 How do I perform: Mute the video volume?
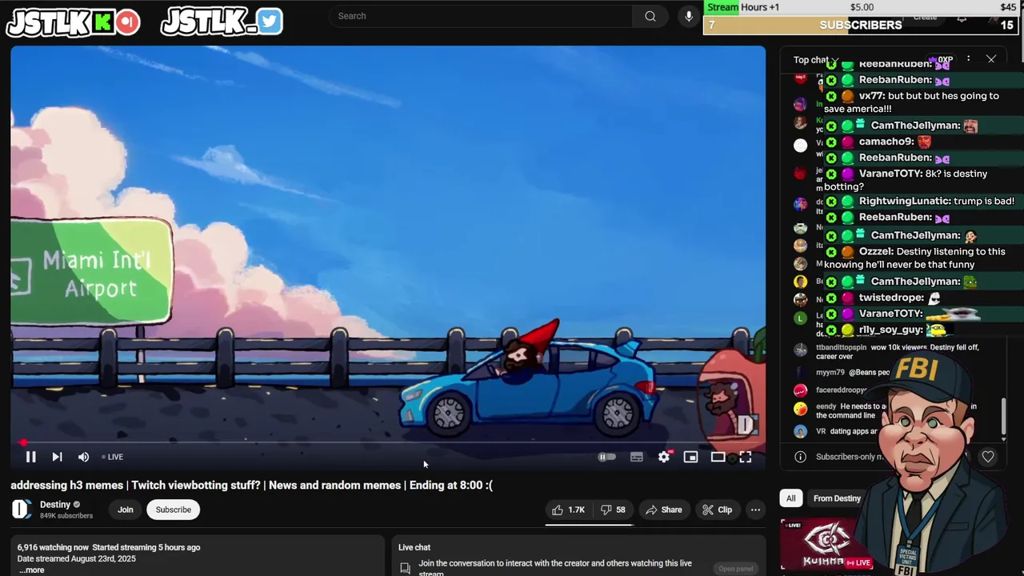tap(83, 457)
